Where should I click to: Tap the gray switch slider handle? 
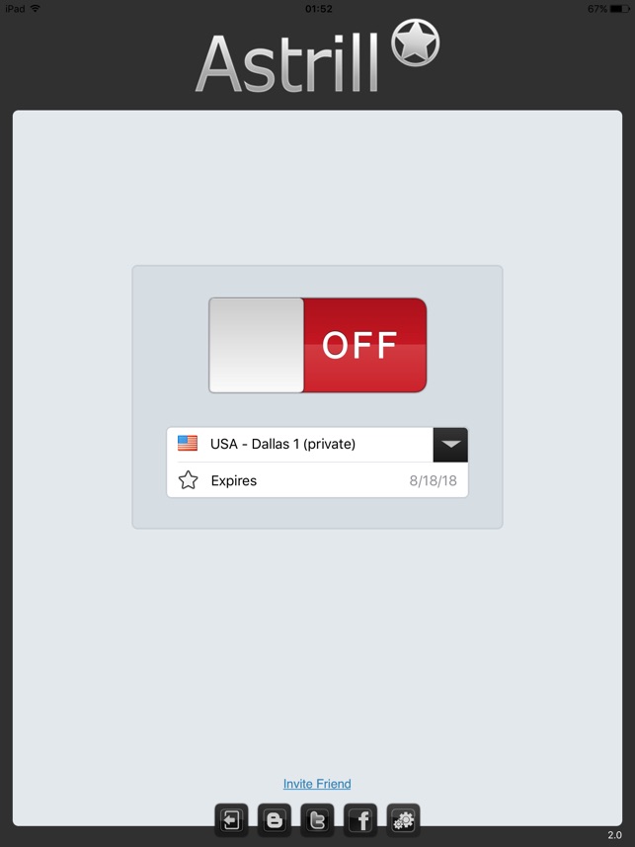257,345
